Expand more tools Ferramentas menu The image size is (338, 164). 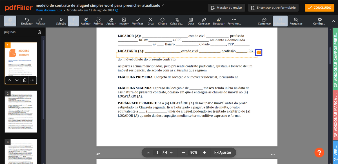tap(234, 21)
